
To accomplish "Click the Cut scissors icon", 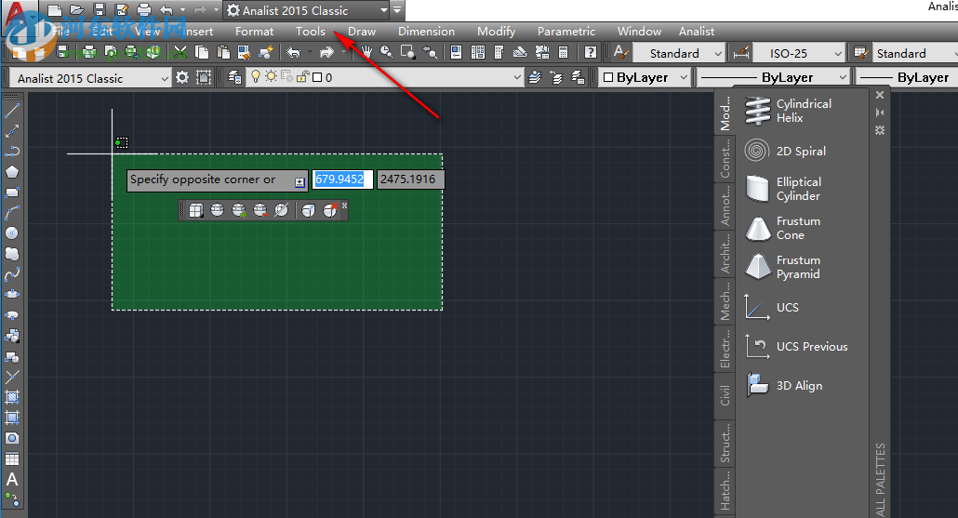I will coord(180,52).
